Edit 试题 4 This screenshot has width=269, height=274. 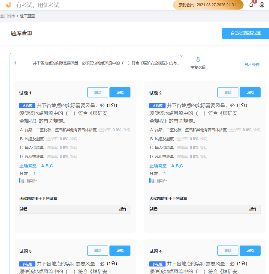pos(250,251)
